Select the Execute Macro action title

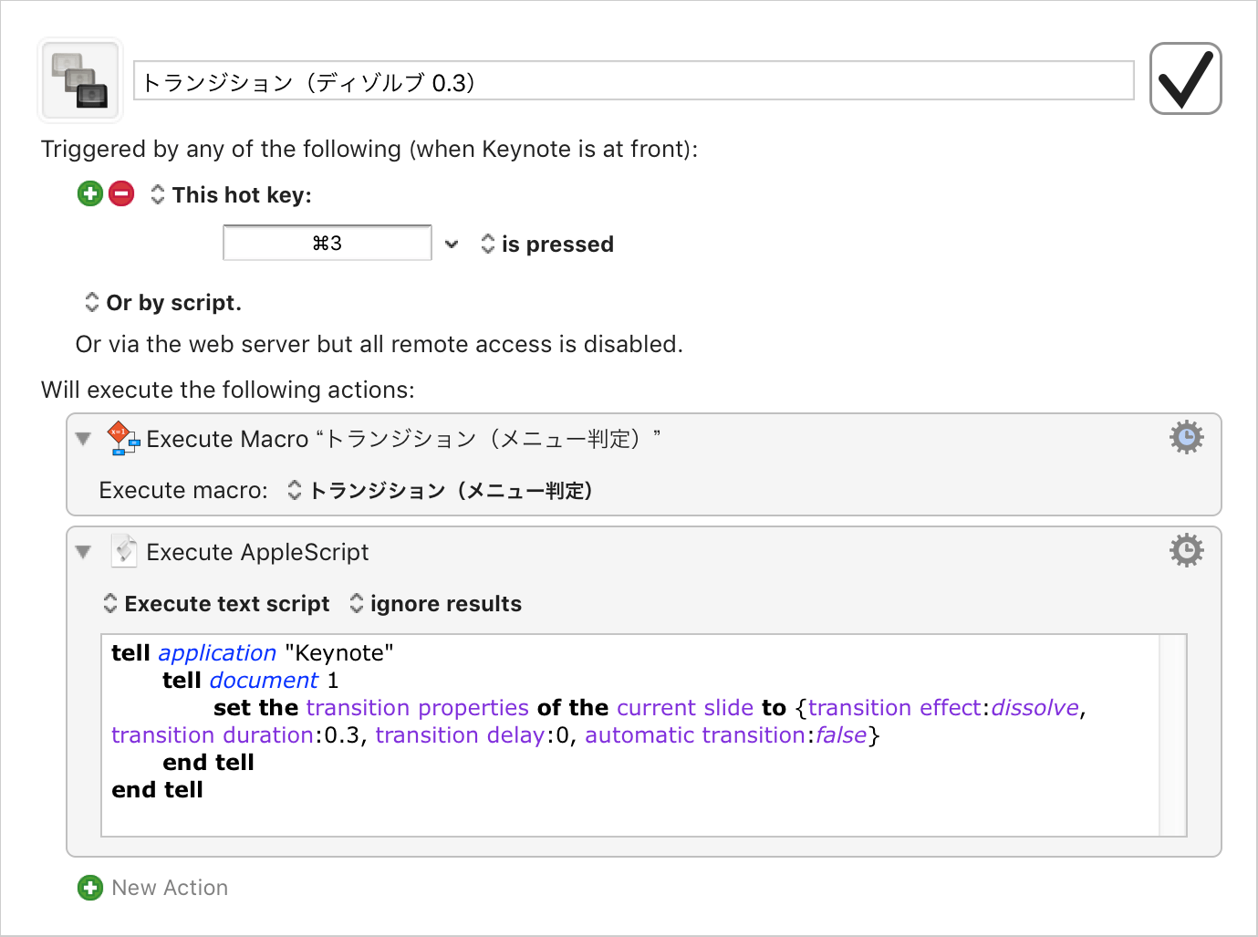(x=403, y=439)
